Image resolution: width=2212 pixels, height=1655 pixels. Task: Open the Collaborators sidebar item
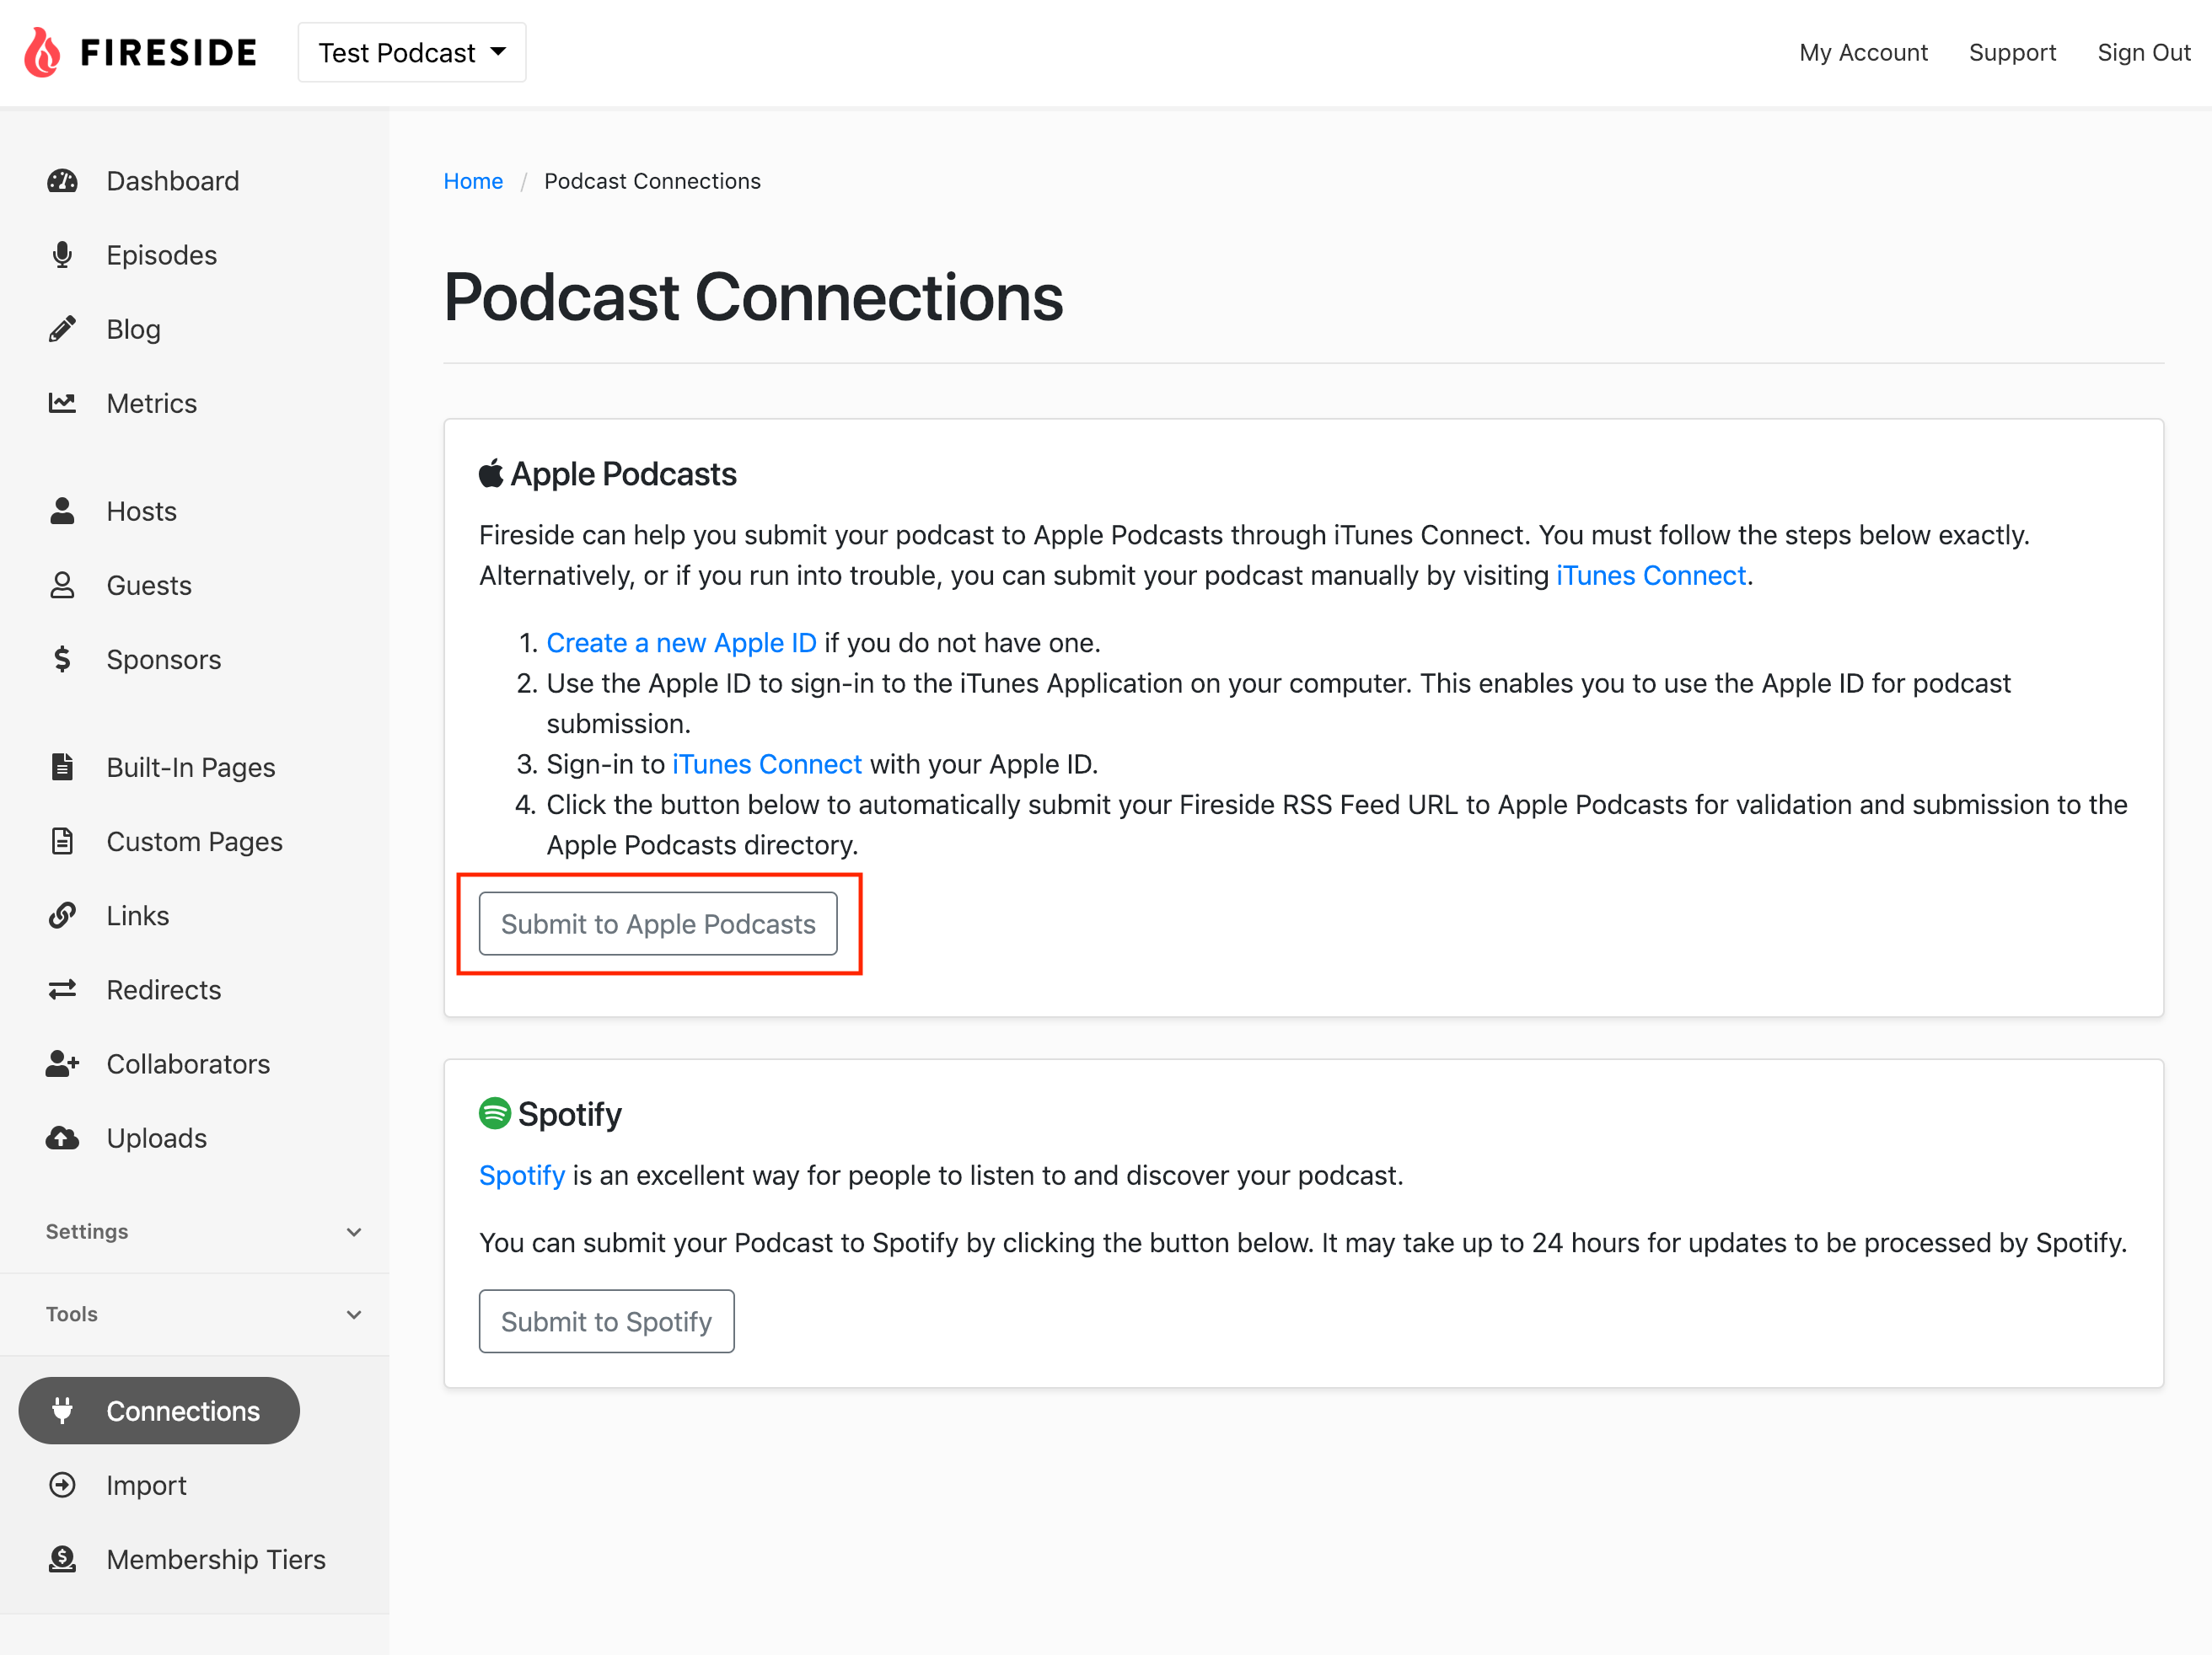pyautogui.click(x=188, y=1063)
